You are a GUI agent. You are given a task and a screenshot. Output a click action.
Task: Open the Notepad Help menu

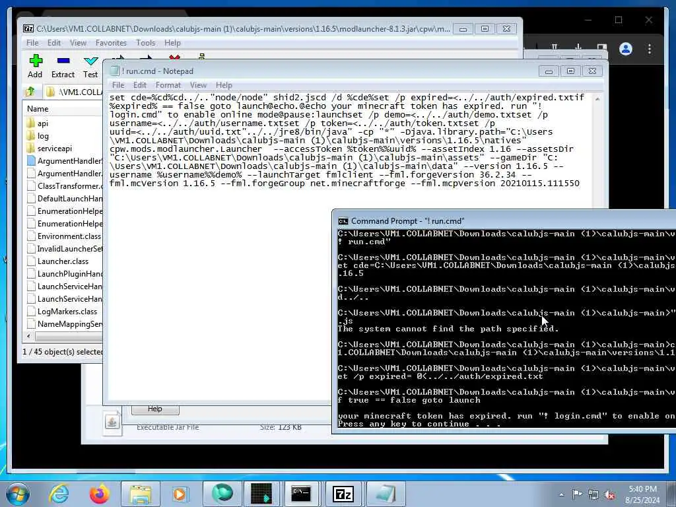(x=224, y=85)
